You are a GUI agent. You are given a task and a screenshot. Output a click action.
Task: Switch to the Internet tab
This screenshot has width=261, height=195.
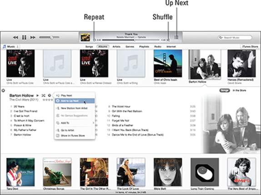[x=171, y=47]
